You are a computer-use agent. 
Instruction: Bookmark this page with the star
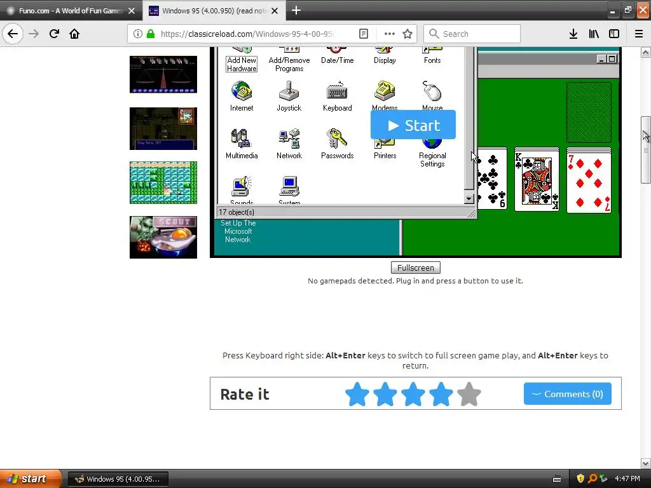pos(408,34)
